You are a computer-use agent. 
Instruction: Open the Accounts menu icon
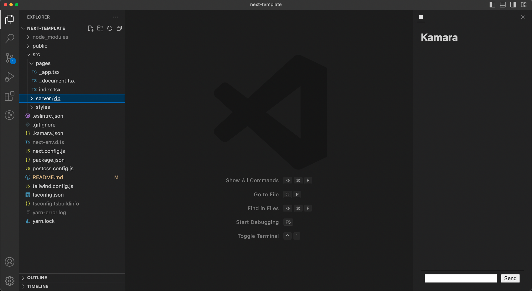[9, 262]
